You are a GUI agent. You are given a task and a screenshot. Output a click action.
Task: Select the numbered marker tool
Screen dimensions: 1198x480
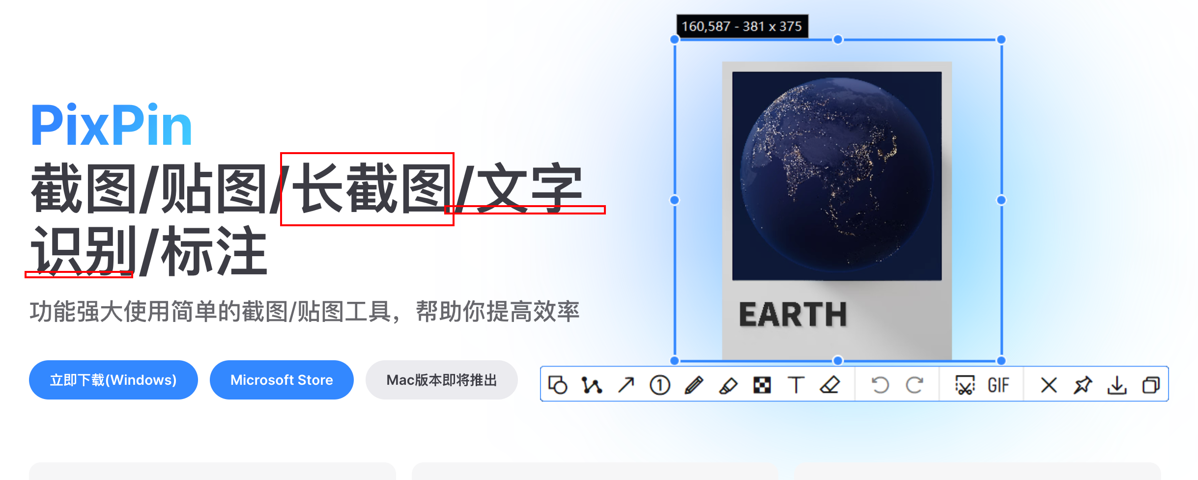pos(660,385)
